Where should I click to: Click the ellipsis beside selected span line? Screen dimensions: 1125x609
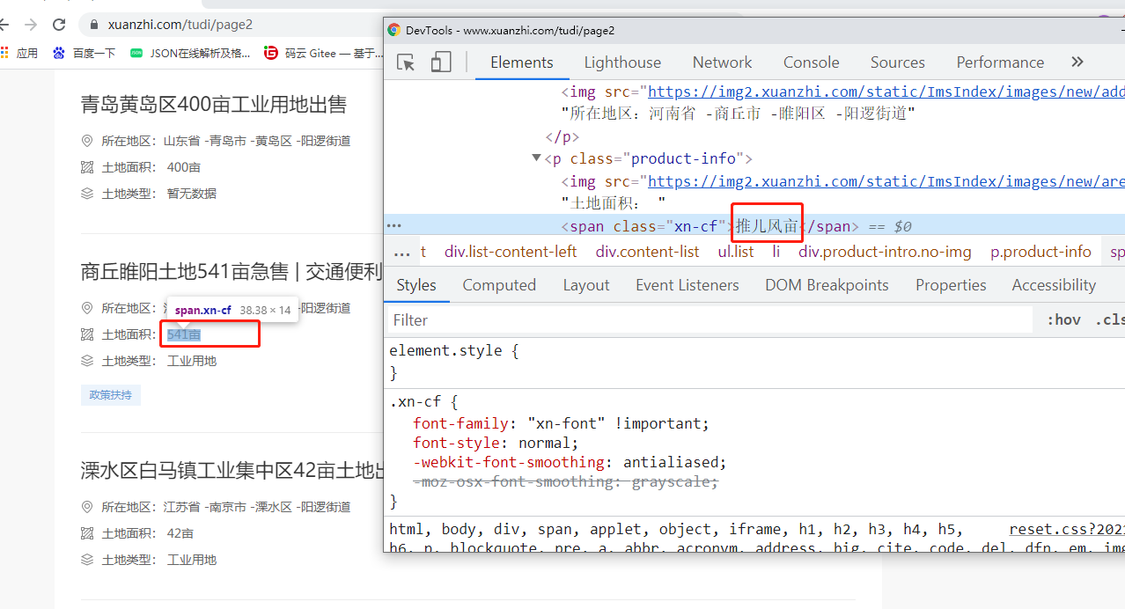(x=394, y=226)
